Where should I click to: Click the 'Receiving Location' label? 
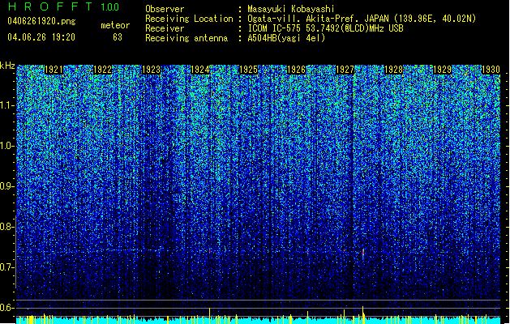[189, 19]
